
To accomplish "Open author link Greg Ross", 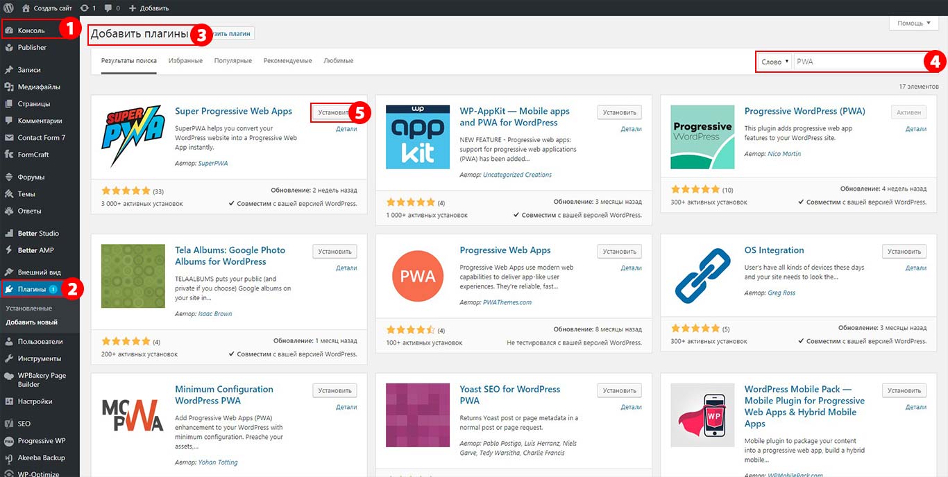I will point(781,293).
